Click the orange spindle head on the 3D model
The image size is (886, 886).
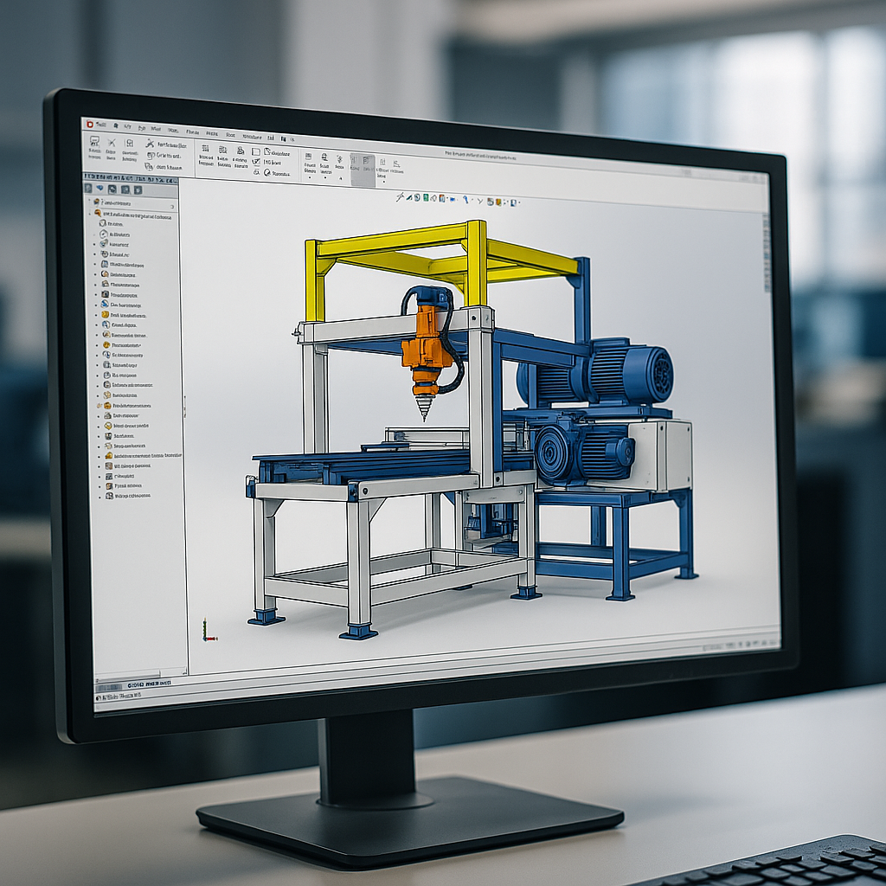pyautogui.click(x=425, y=346)
